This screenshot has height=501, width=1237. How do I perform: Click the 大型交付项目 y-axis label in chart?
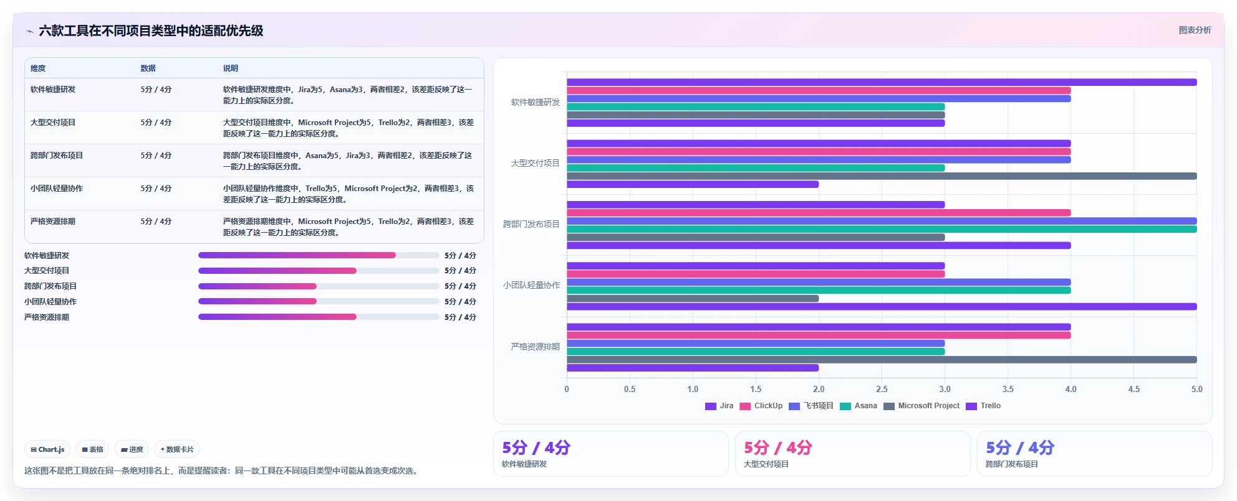point(536,163)
